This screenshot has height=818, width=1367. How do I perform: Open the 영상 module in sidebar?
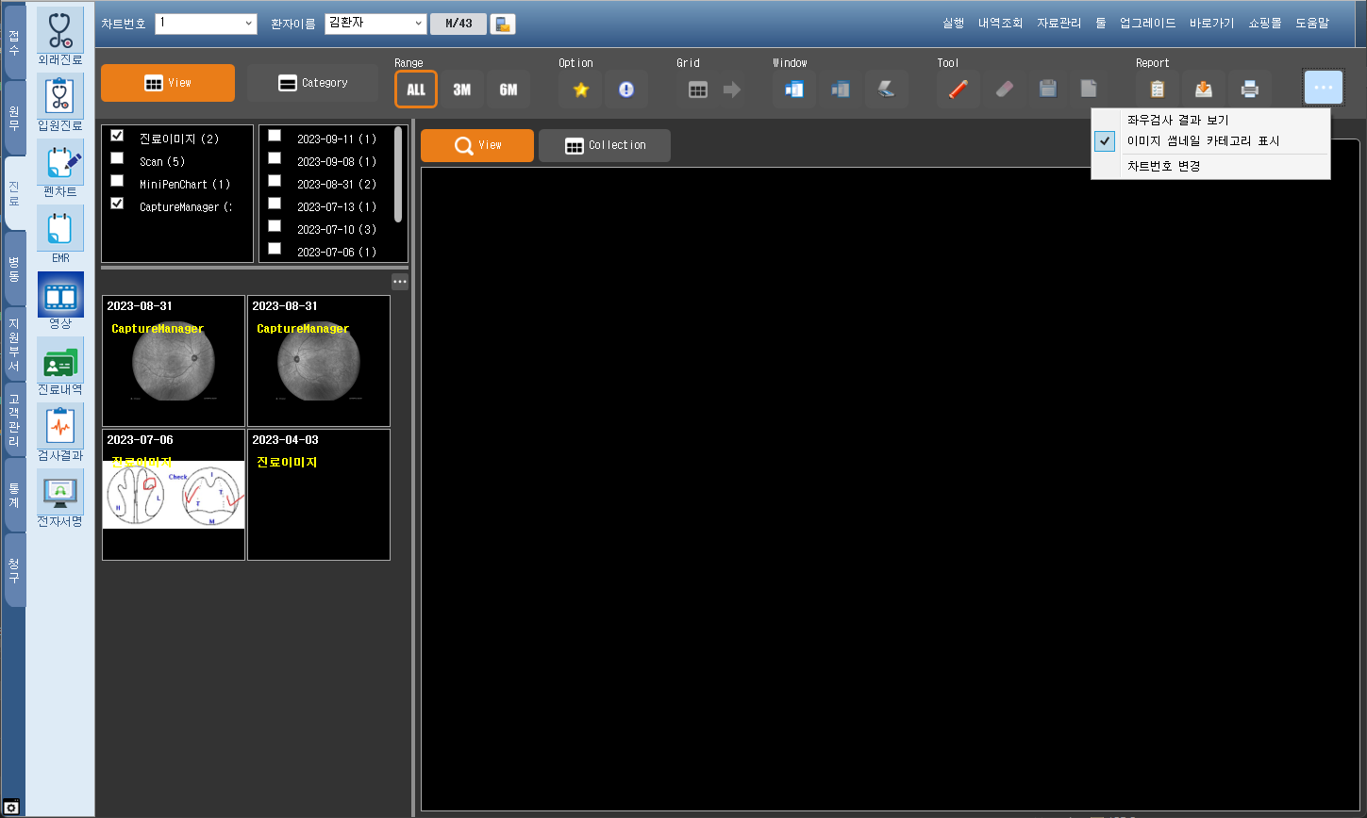[60, 302]
